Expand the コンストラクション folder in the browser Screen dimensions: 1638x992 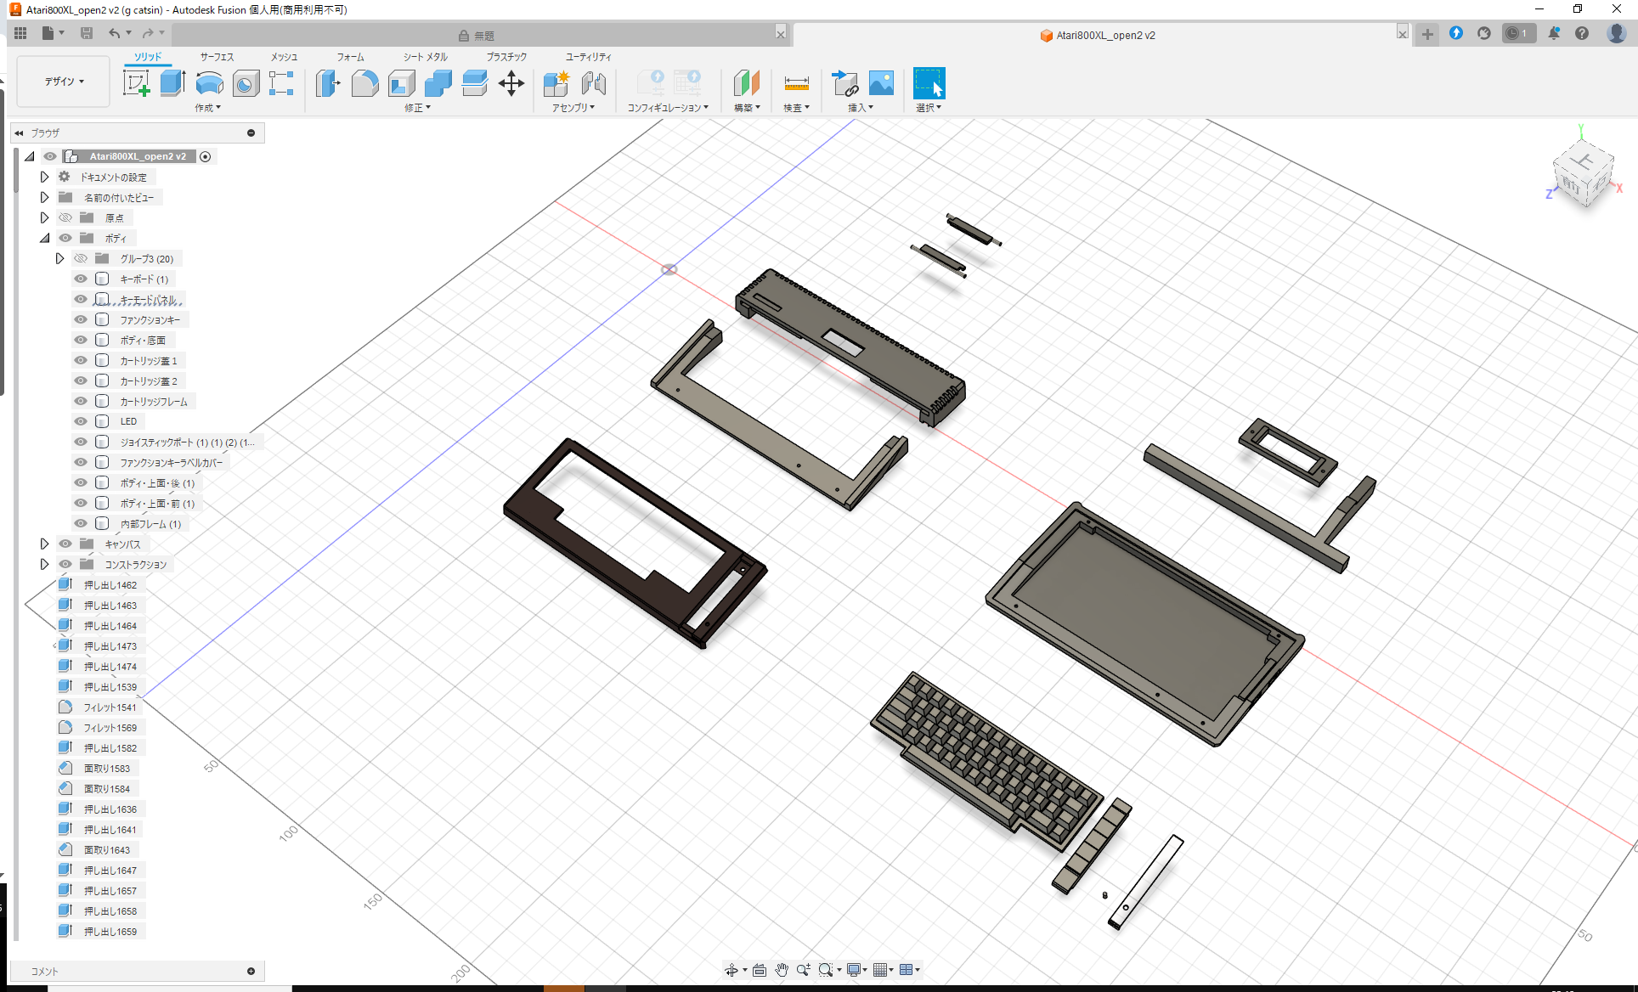click(x=45, y=564)
